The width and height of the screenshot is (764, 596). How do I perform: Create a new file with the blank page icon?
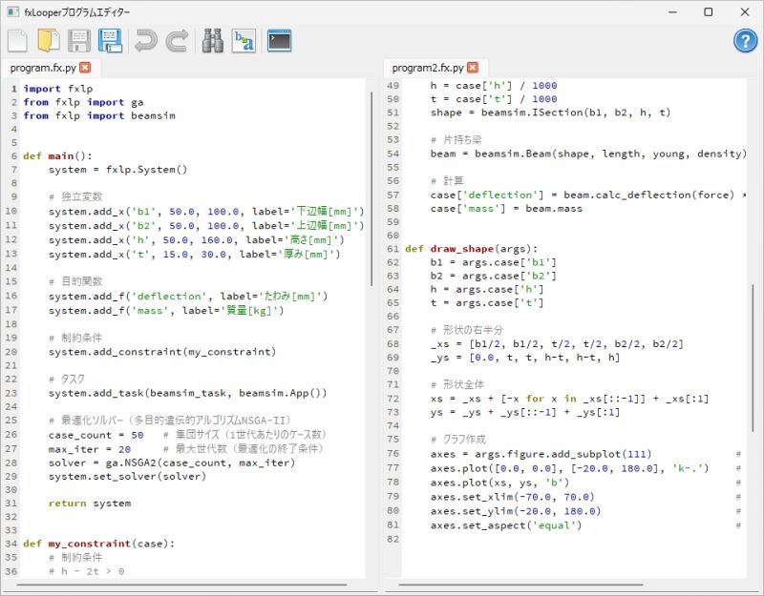click(17, 40)
